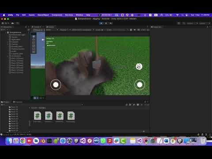Click the Step frame button

point(111,23)
